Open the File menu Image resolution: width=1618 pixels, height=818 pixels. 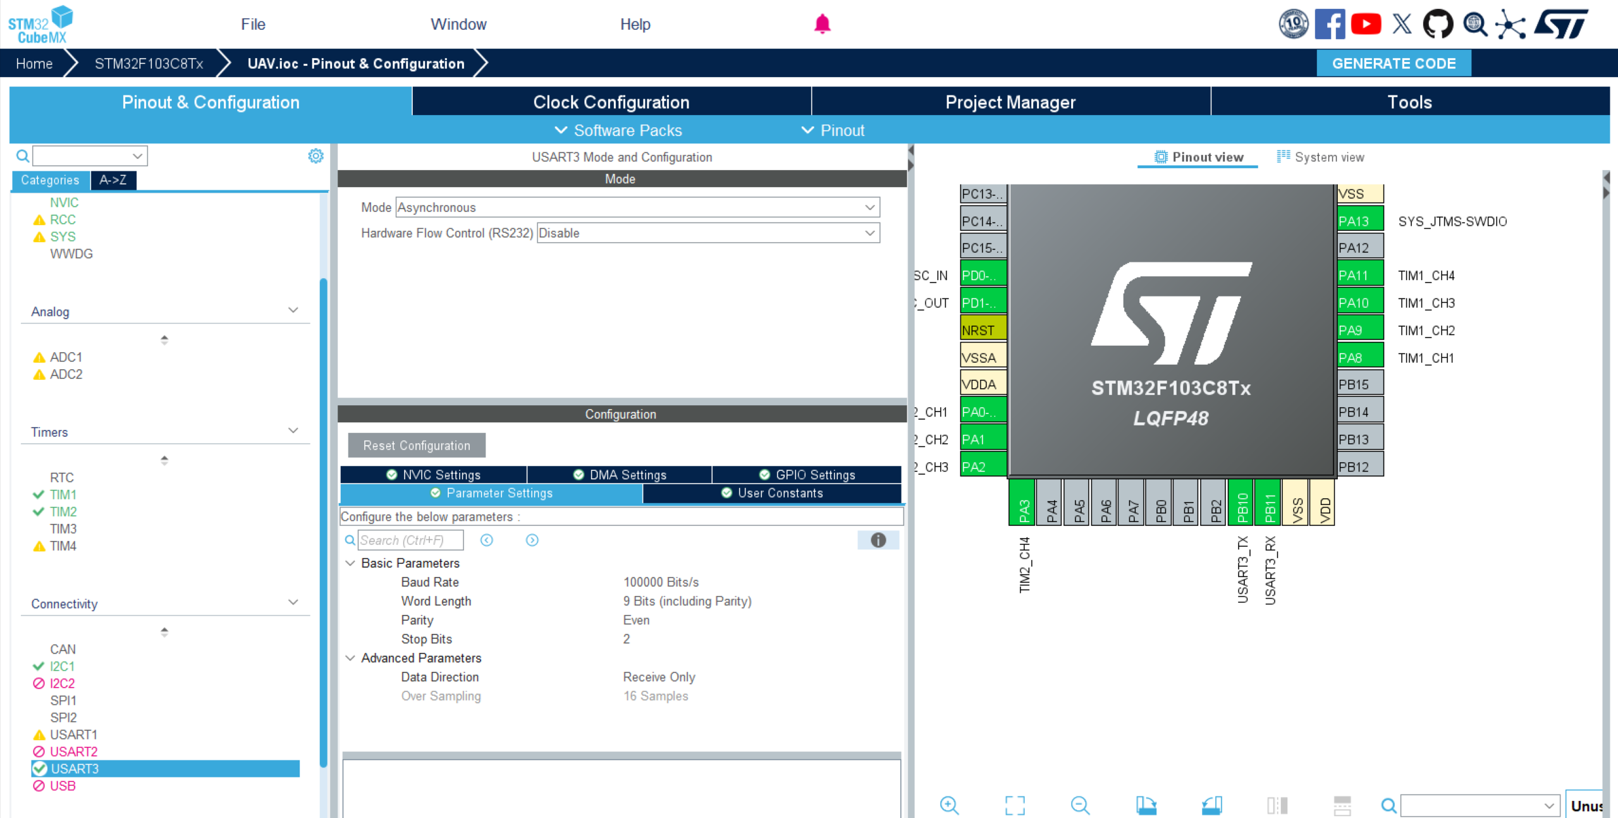click(253, 24)
